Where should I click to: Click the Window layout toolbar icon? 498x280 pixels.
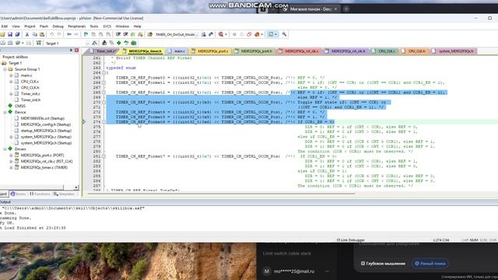271,34
